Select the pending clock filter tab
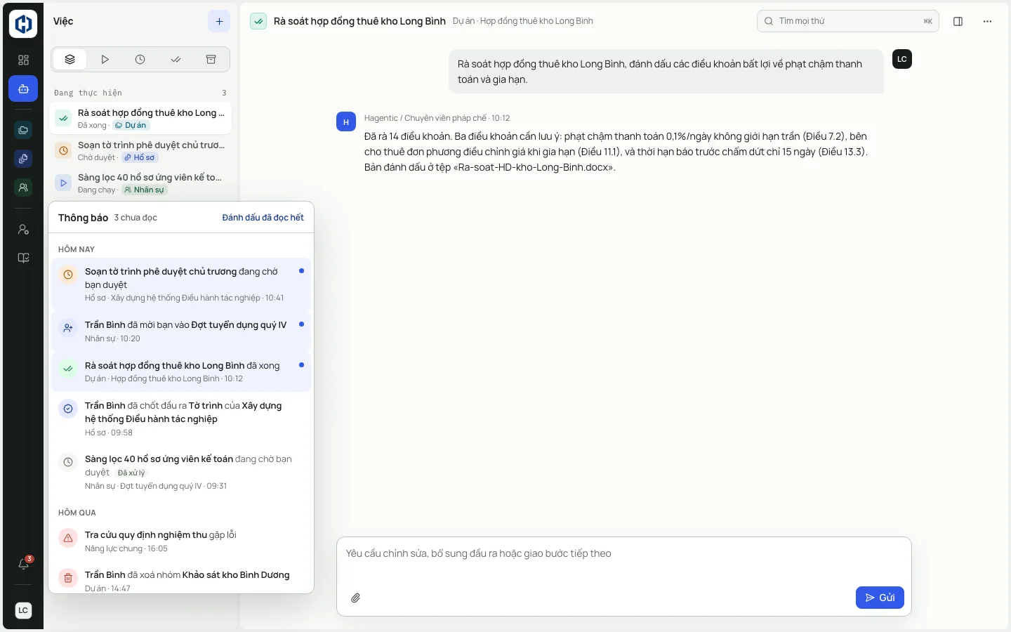 click(140, 60)
